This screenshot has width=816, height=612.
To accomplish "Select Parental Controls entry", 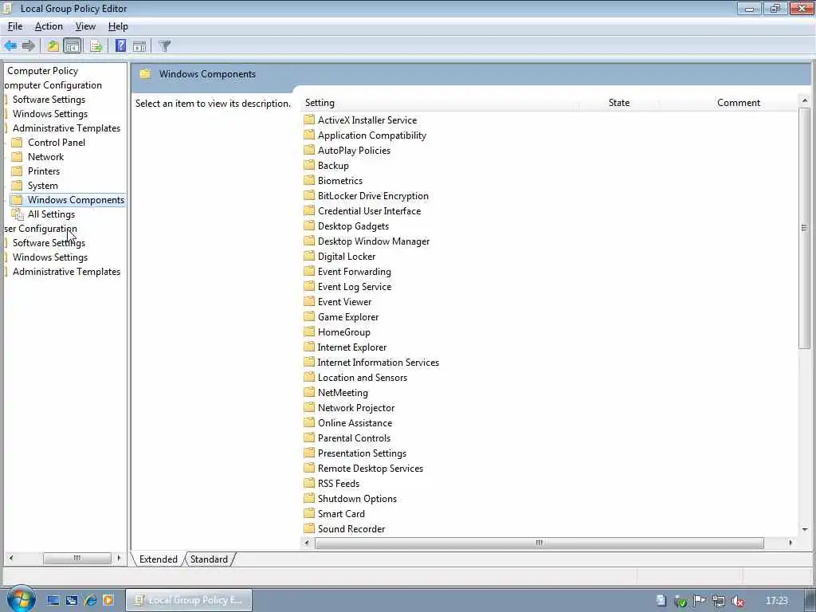I will pos(354,438).
